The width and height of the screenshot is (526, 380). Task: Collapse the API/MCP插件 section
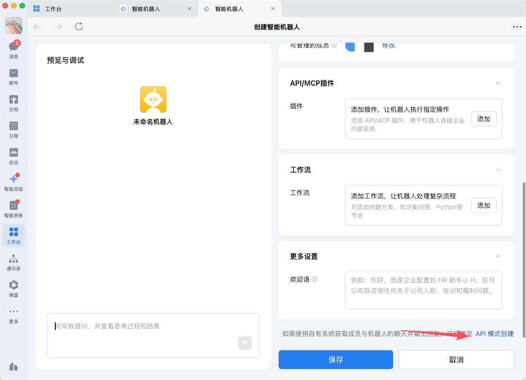(498, 83)
